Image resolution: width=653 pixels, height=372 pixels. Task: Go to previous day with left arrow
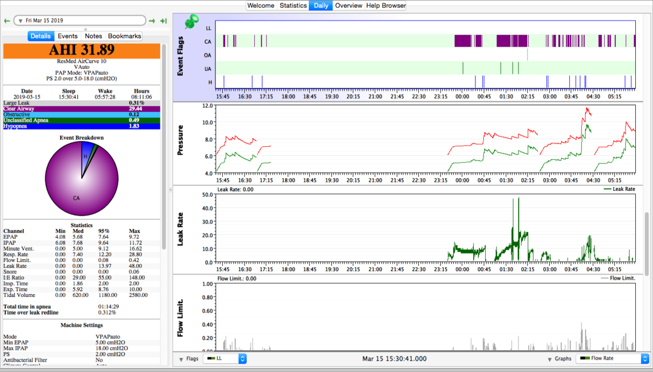click(x=7, y=21)
